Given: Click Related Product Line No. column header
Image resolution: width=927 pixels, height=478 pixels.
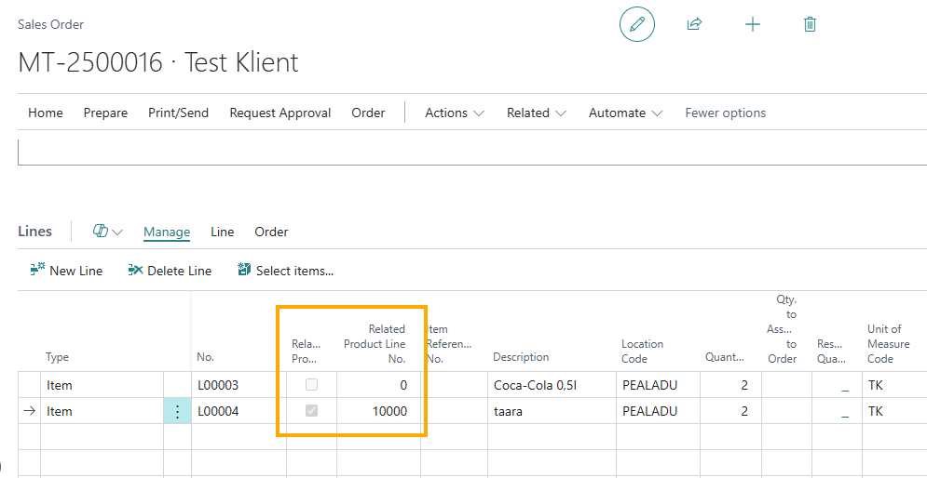Looking at the screenshot, I should (375, 343).
